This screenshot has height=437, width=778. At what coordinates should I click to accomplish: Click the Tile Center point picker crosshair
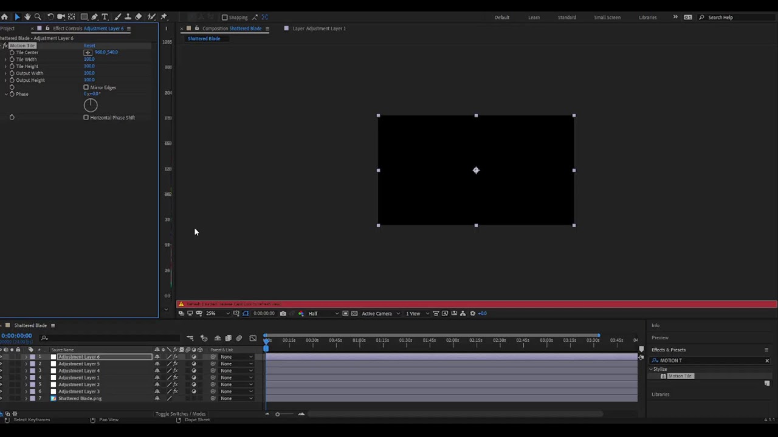coord(88,52)
